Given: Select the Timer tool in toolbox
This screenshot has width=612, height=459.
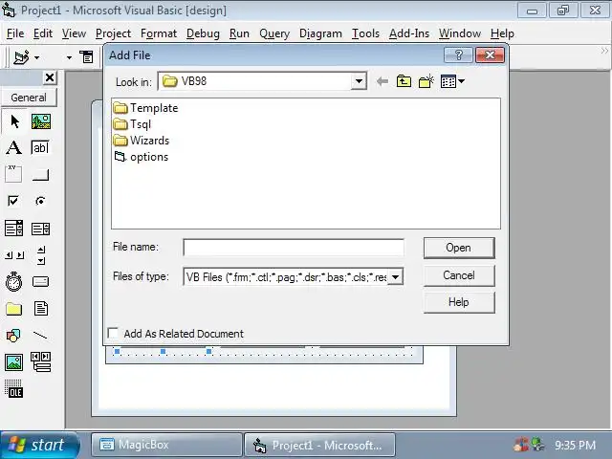Looking at the screenshot, I should click(13, 281).
